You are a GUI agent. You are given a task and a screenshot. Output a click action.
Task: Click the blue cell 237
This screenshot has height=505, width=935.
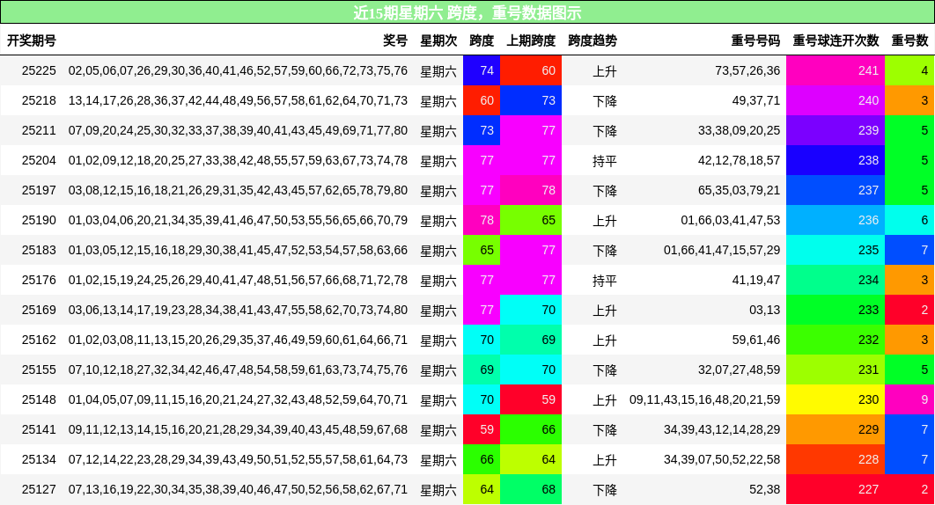(x=836, y=190)
